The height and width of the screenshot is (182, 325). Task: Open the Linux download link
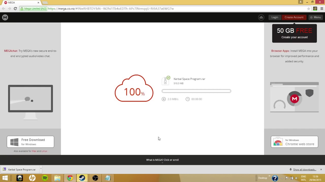tap(44, 151)
